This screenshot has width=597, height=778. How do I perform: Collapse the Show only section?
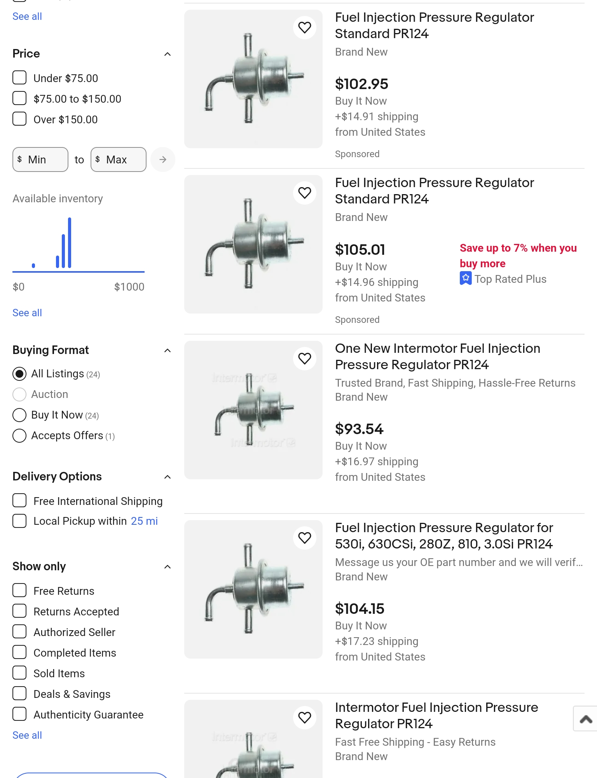pyautogui.click(x=168, y=567)
